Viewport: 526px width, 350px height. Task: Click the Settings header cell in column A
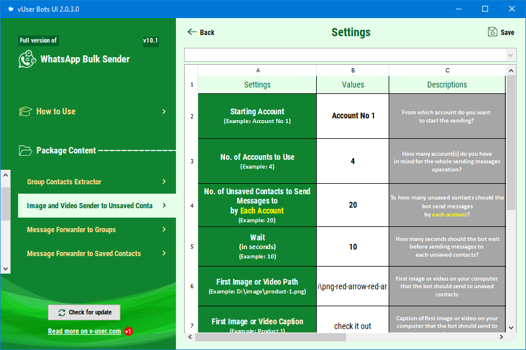[x=257, y=85]
